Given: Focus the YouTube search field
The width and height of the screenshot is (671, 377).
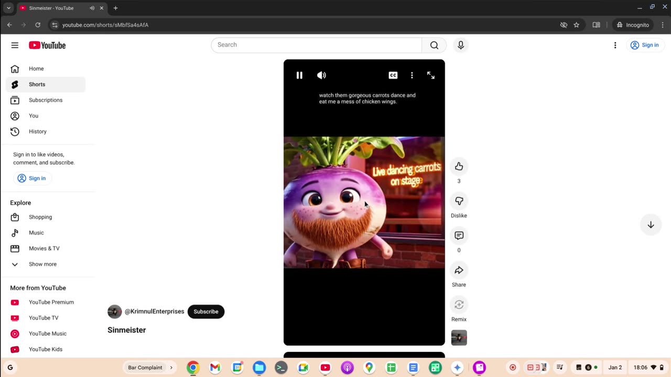Looking at the screenshot, I should tap(316, 45).
